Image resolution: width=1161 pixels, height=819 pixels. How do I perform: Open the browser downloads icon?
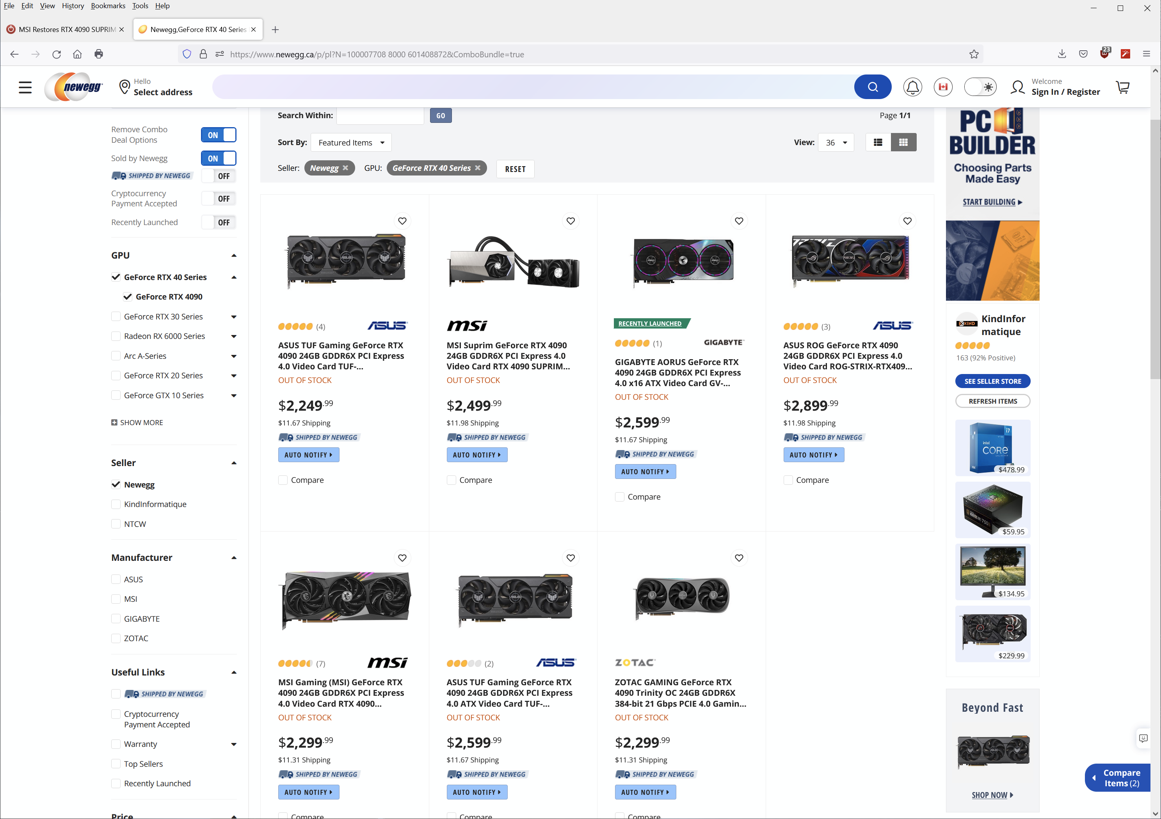click(1062, 54)
